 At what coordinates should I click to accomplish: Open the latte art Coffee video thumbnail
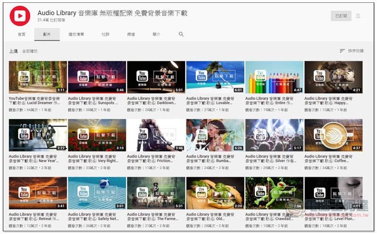333,135
